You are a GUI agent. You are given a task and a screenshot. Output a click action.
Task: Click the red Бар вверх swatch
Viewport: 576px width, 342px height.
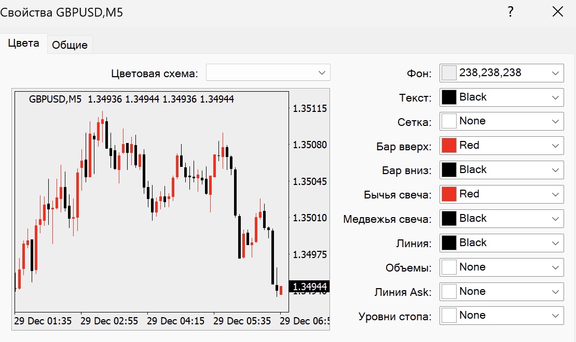pyautogui.click(x=449, y=146)
